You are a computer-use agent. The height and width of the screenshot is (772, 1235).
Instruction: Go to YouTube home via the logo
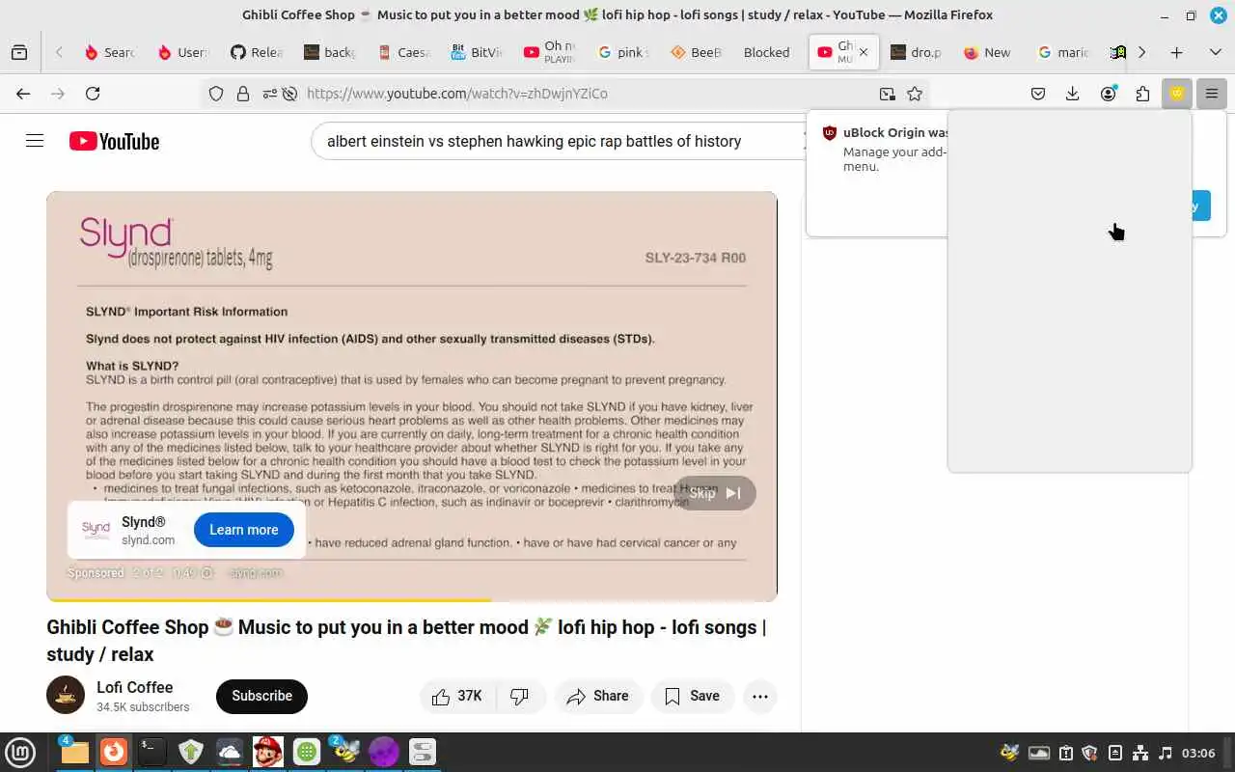coord(114,141)
